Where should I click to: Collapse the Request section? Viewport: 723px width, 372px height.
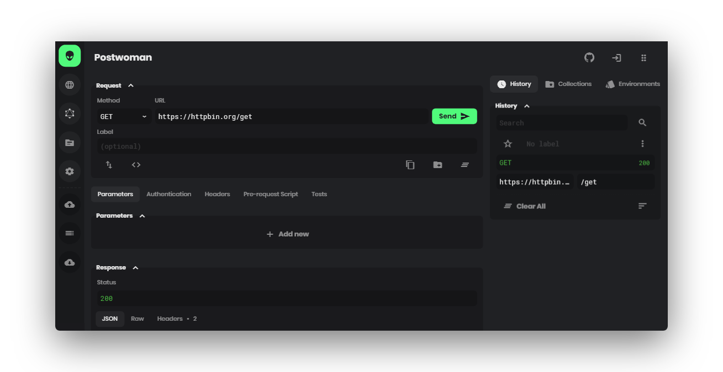[131, 85]
